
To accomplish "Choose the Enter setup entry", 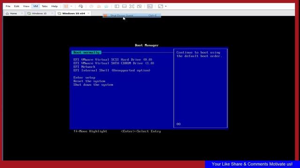I will point(84,77).
